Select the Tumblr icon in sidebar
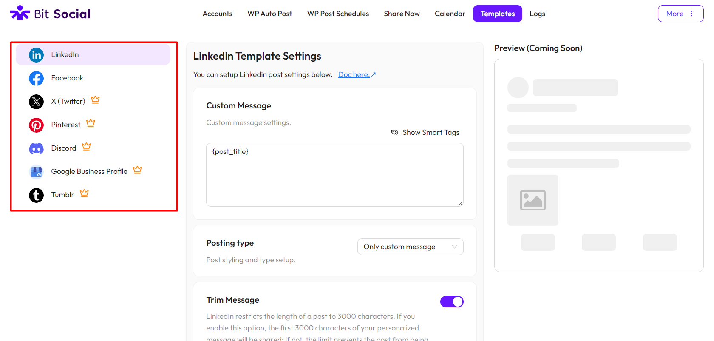This screenshot has width=714, height=341. point(36,195)
